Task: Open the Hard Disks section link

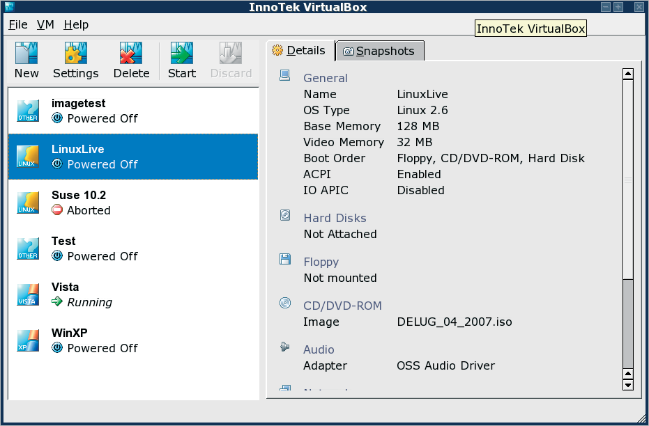Action: [x=335, y=218]
